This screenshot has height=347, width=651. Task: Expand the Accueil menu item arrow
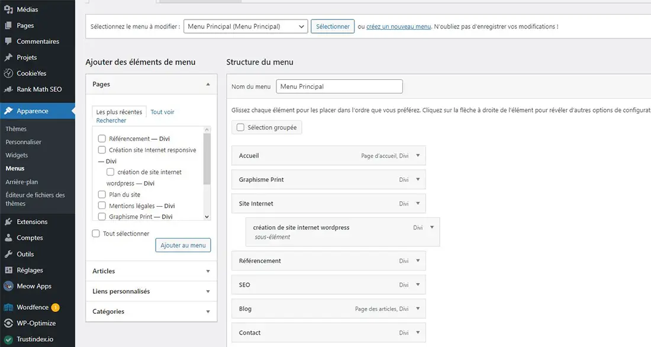(x=418, y=155)
